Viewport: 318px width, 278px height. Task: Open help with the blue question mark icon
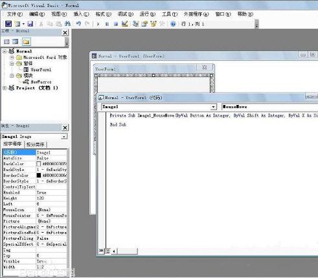173,23
